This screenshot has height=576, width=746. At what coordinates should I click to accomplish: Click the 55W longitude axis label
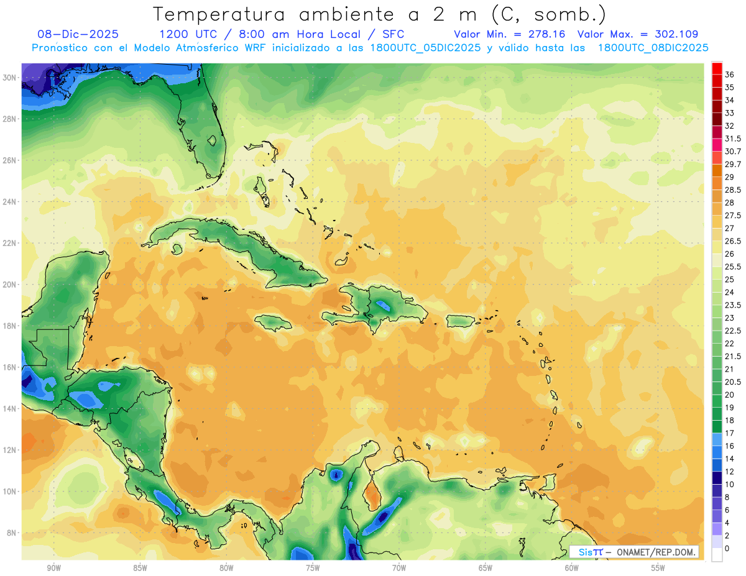658,569
